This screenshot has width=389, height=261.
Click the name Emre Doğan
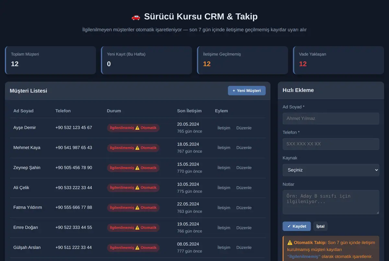tap(26, 227)
